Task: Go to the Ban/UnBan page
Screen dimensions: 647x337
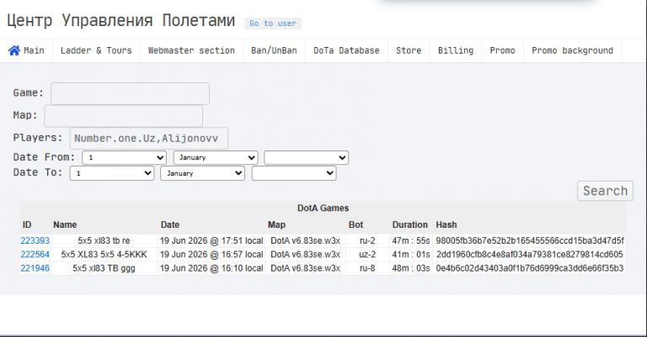Action: click(274, 50)
